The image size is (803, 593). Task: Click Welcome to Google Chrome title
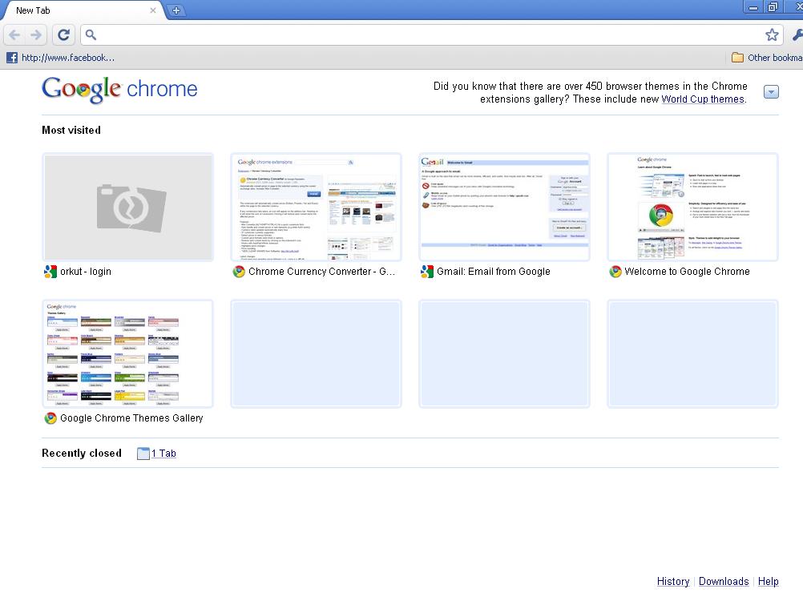[x=688, y=272]
